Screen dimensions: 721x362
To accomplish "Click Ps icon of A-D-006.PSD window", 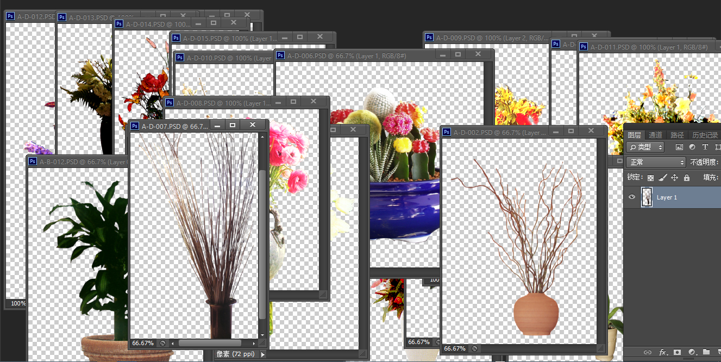I will click(x=280, y=55).
